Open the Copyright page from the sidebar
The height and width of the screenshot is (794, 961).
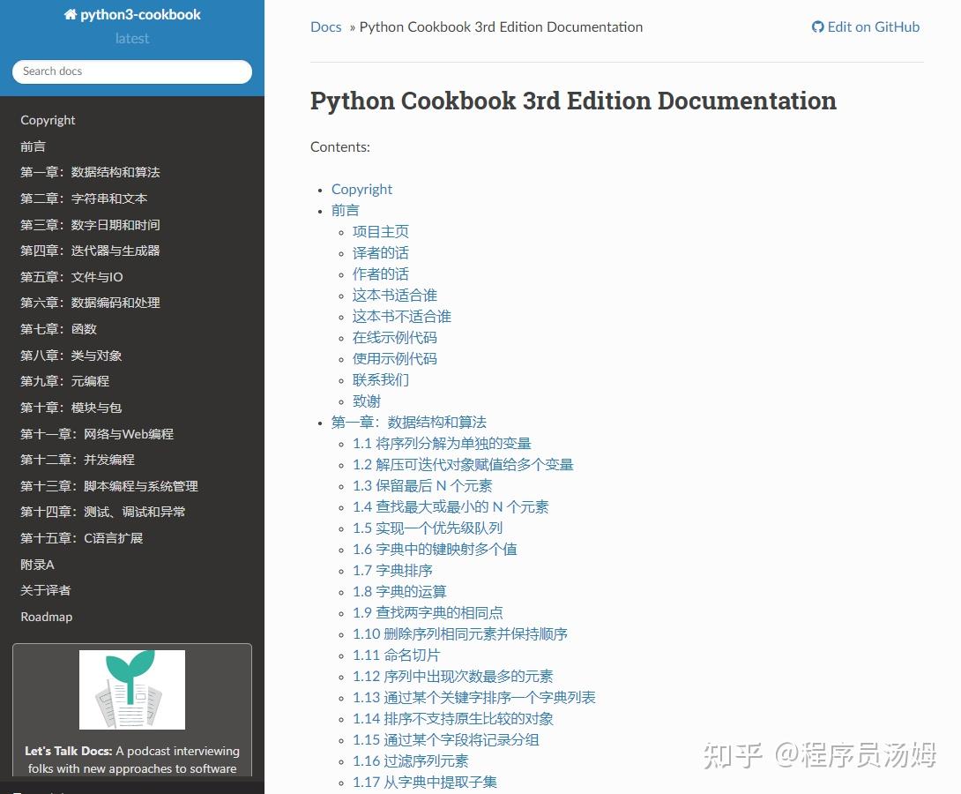pyautogui.click(x=48, y=120)
